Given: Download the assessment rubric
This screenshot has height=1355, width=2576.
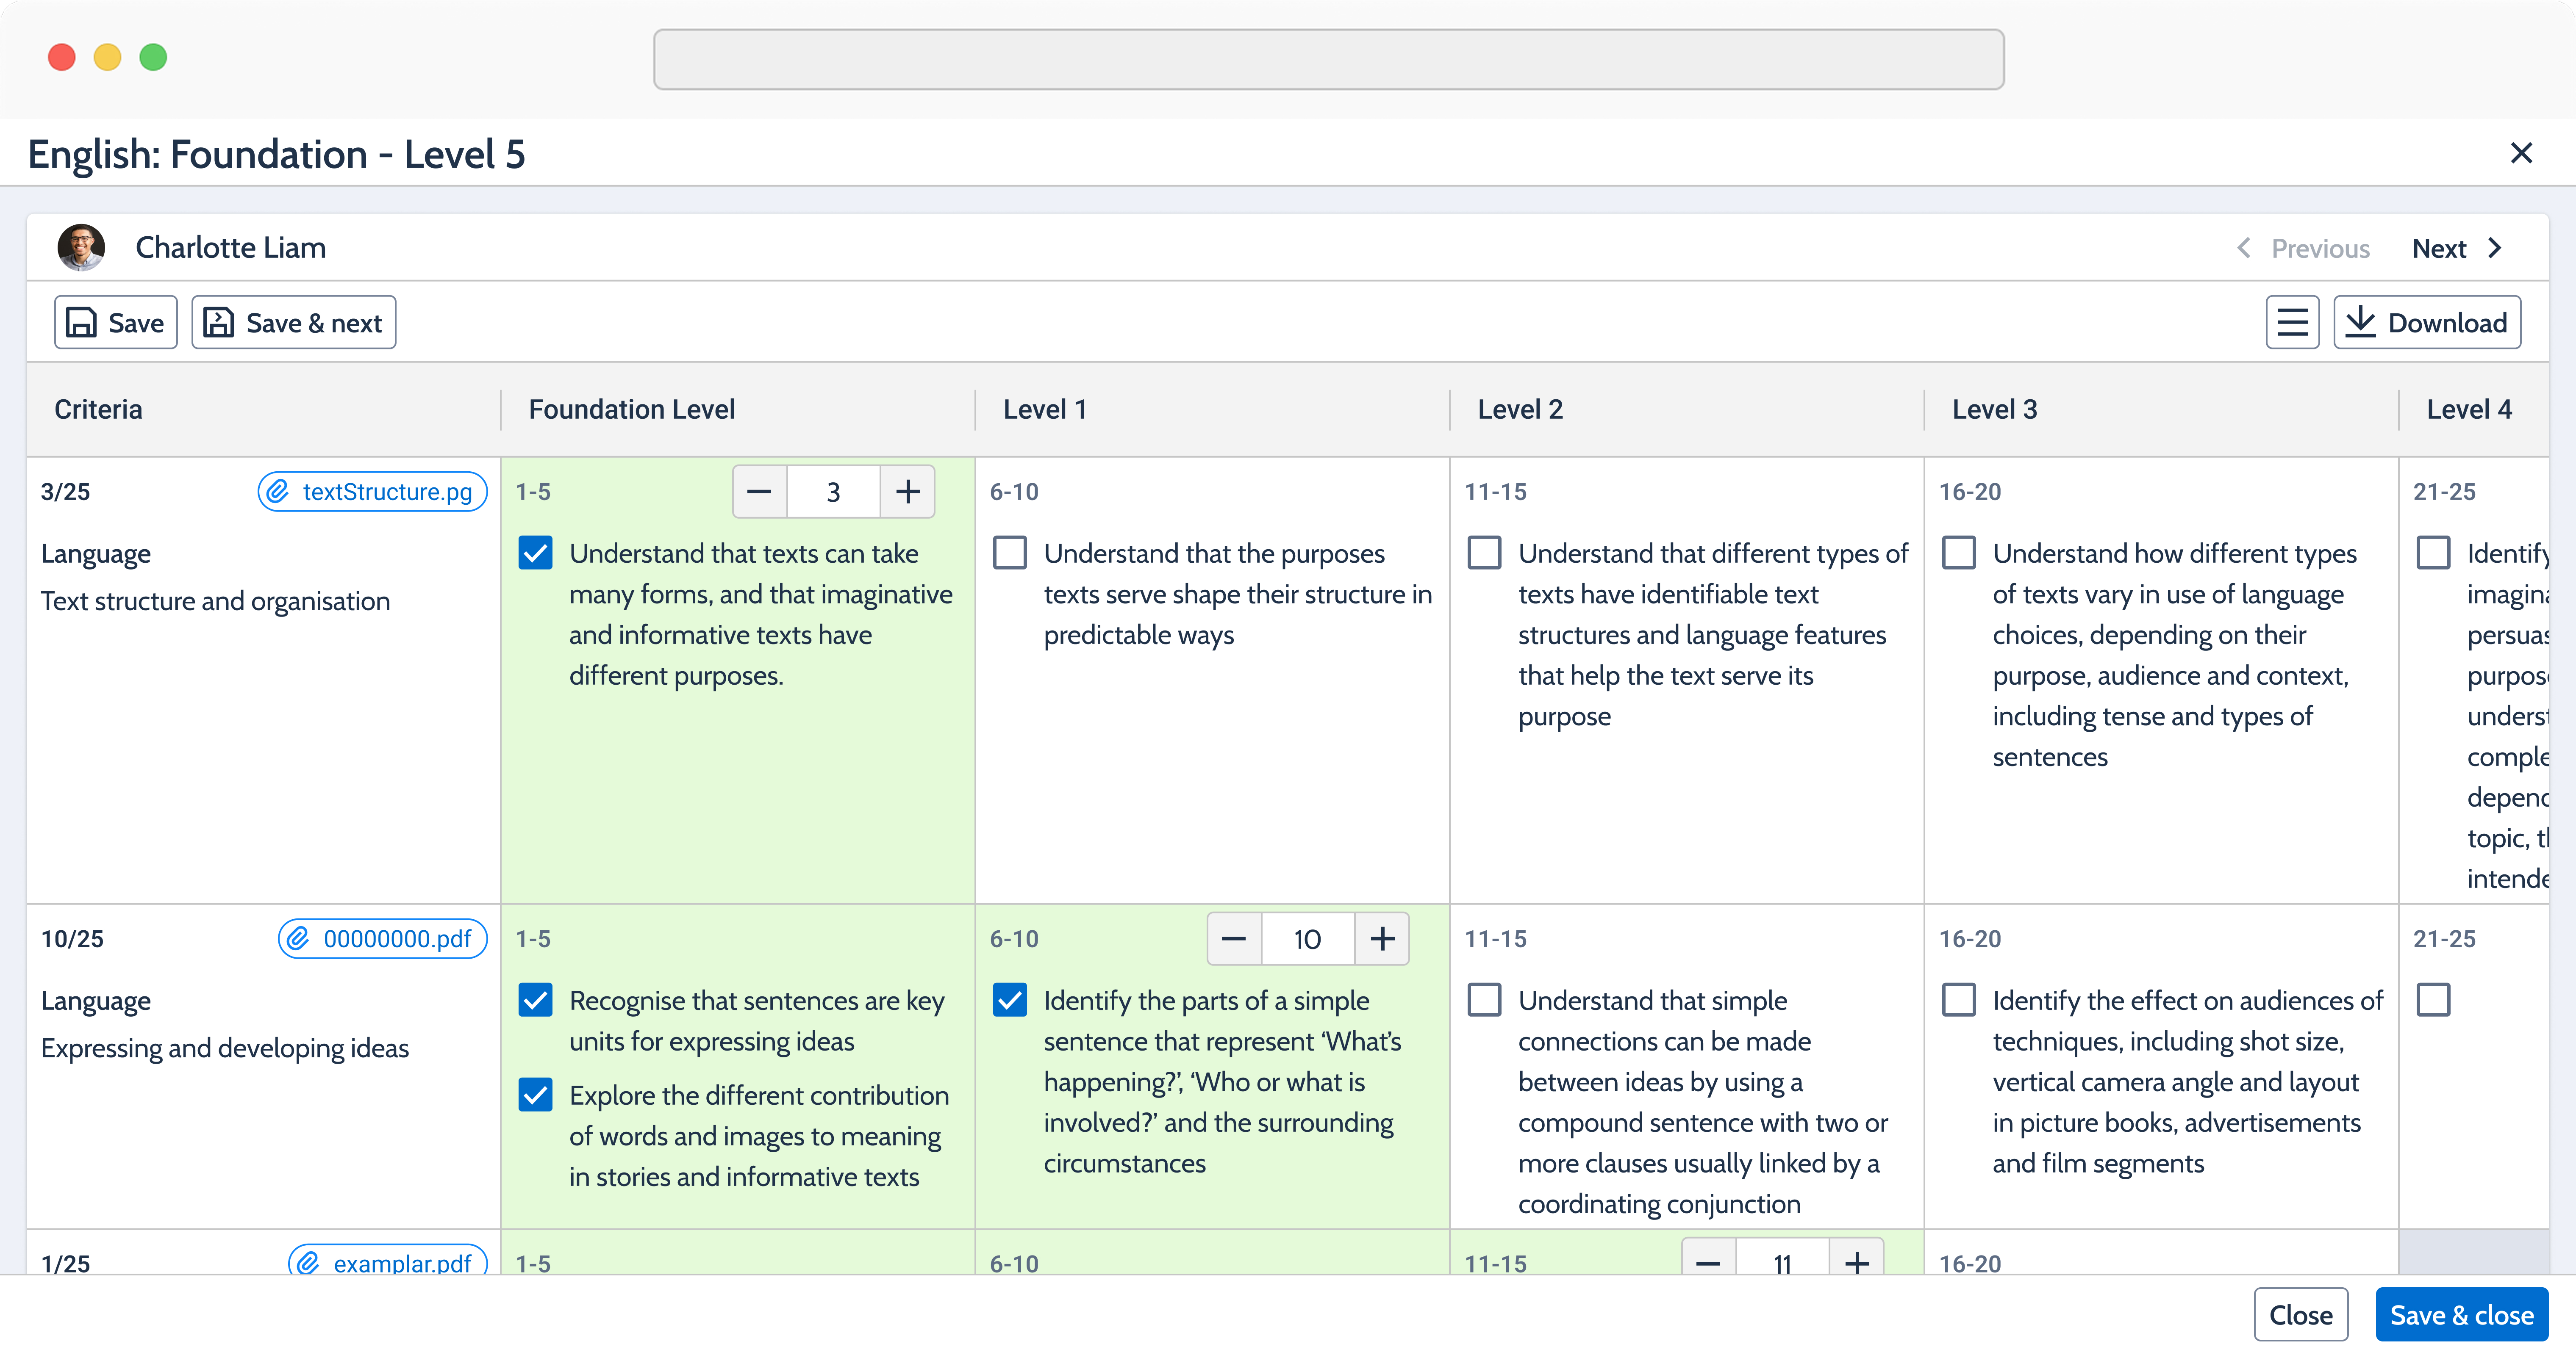Looking at the screenshot, I should pos(2427,323).
